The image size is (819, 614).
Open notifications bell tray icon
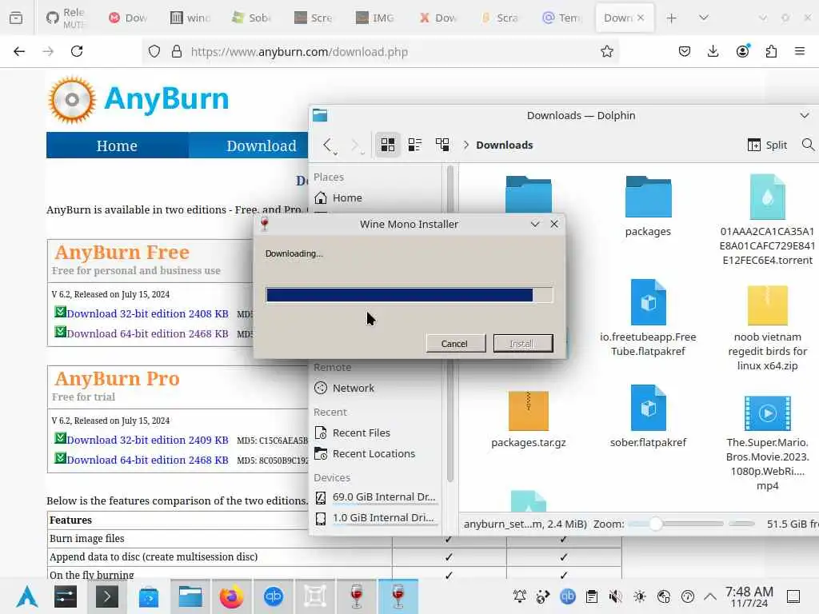(519, 596)
